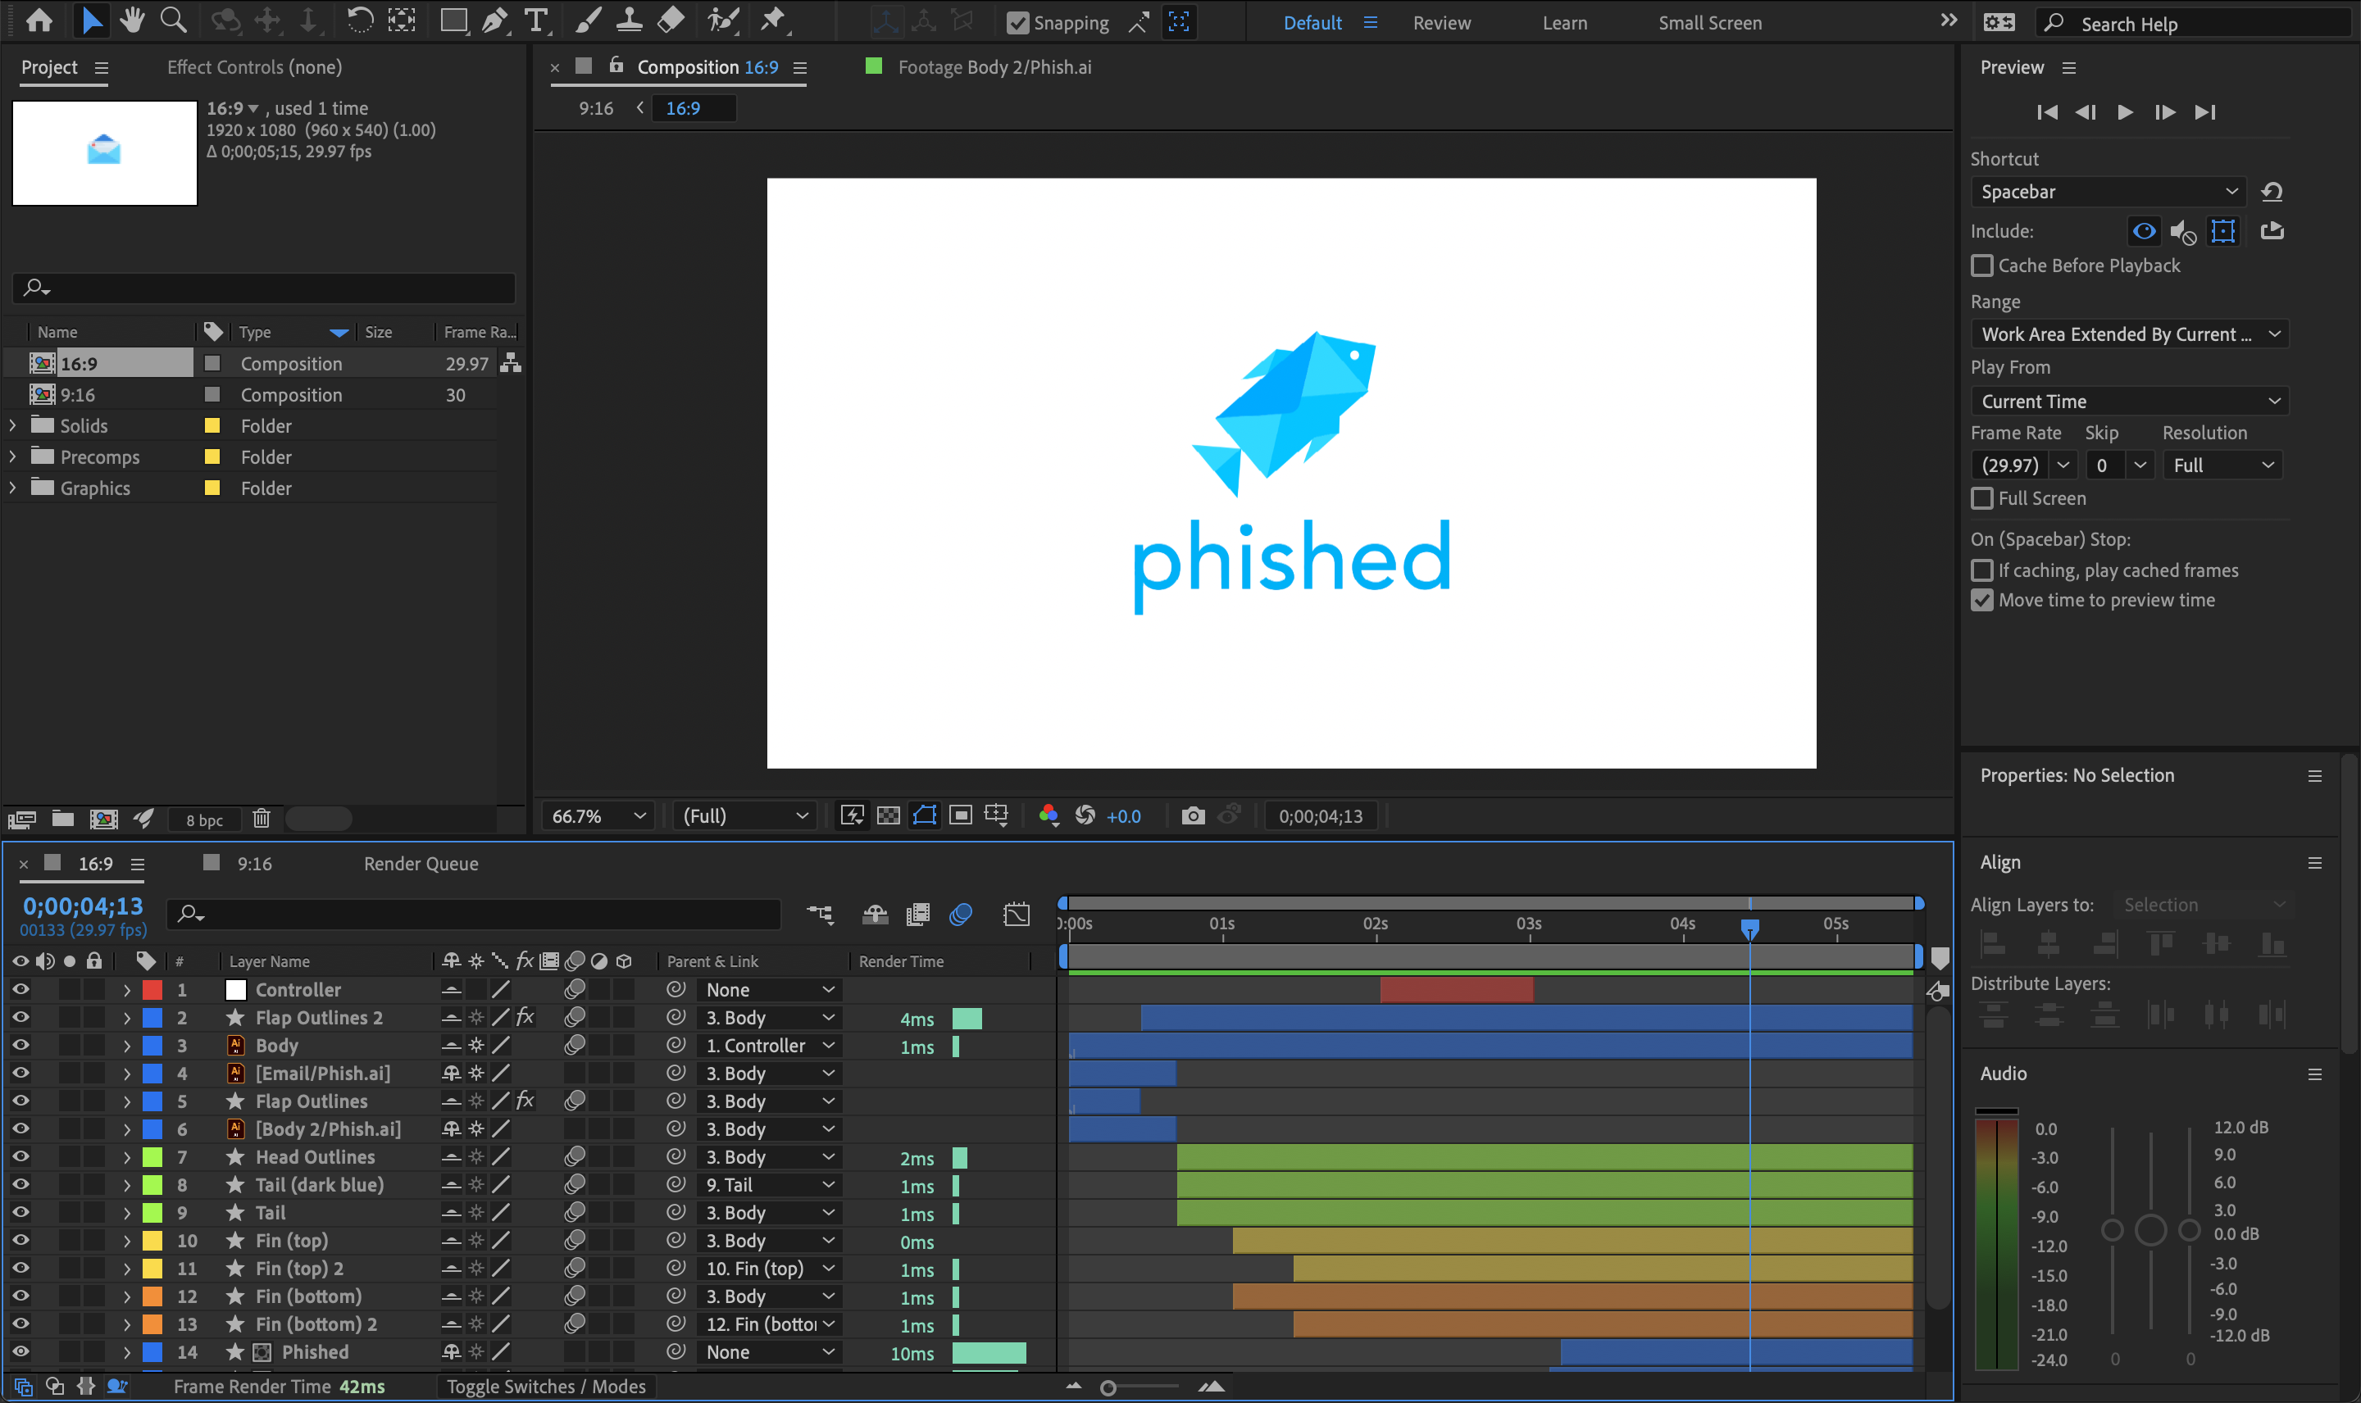
Task: Open parent dropdown for Controller layer
Action: 770,990
